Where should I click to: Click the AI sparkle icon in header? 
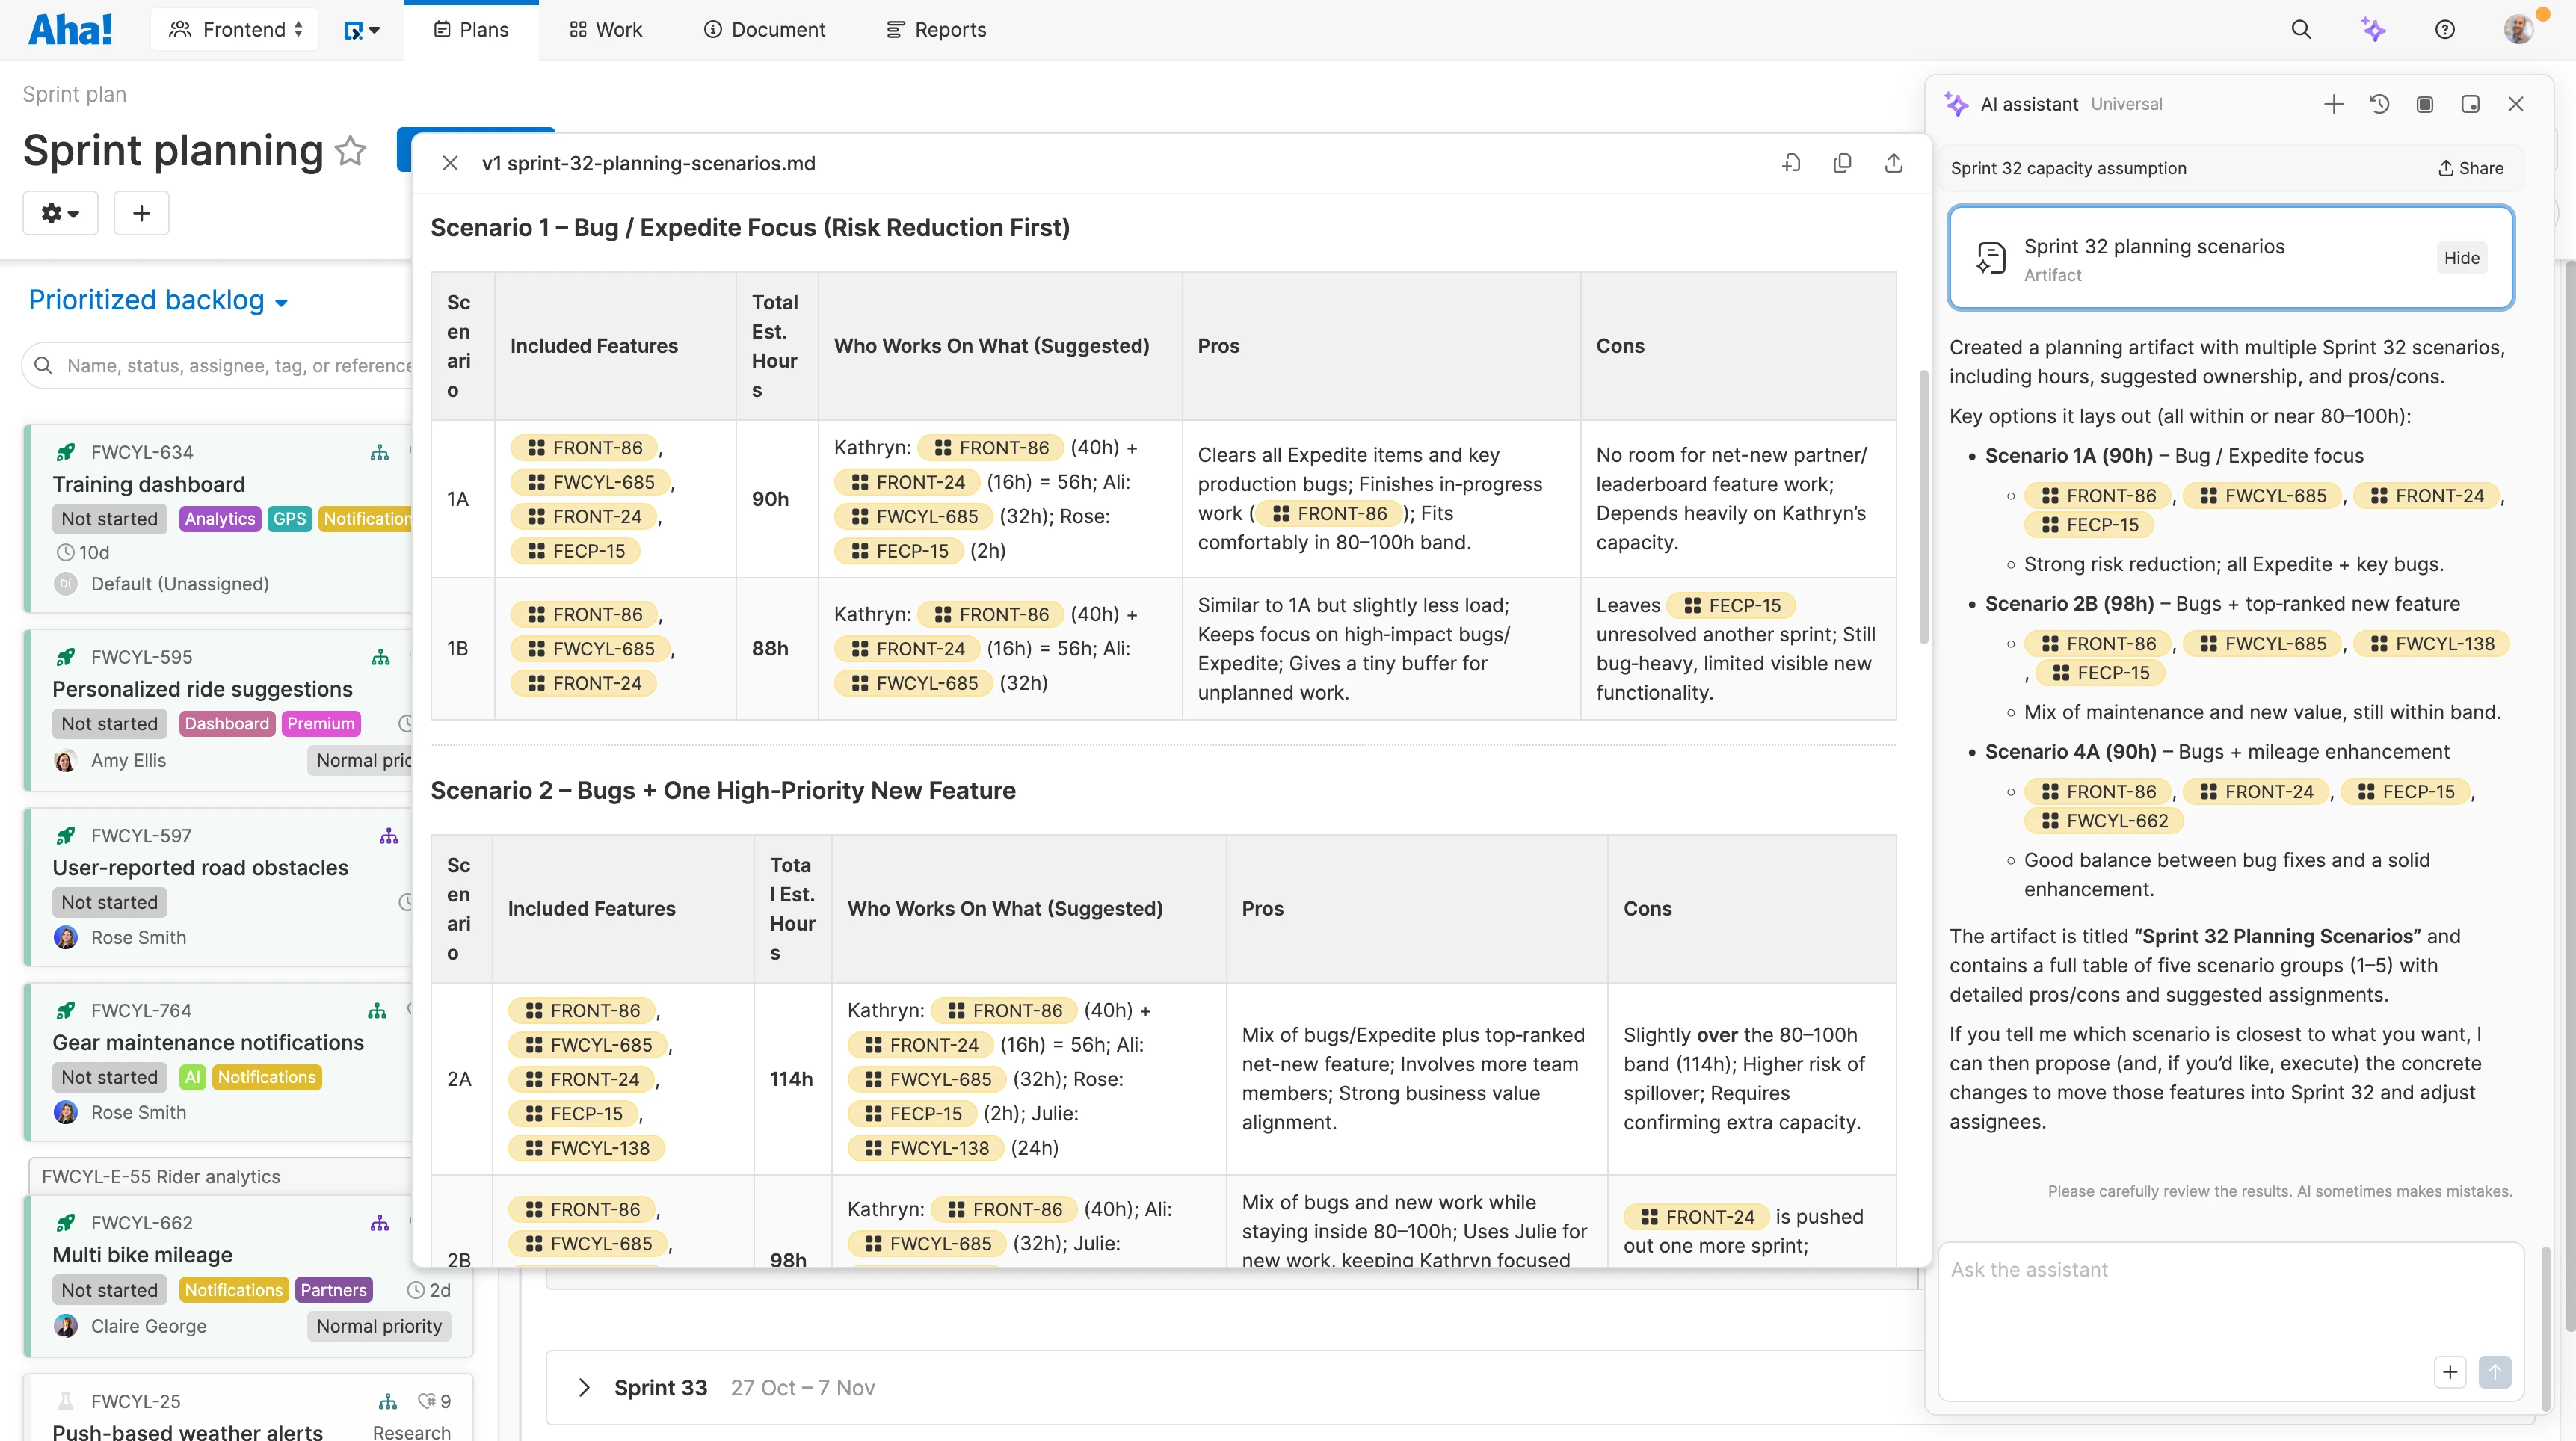2373,29
